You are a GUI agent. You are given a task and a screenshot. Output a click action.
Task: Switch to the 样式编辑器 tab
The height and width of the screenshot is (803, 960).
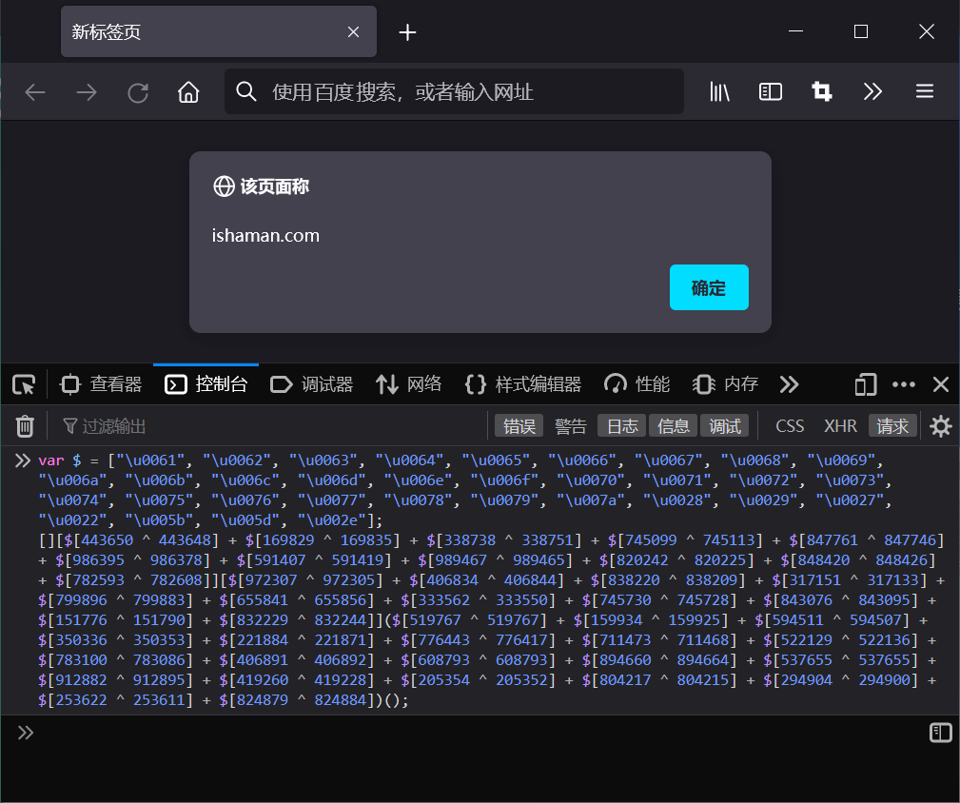pyautogui.click(x=523, y=384)
